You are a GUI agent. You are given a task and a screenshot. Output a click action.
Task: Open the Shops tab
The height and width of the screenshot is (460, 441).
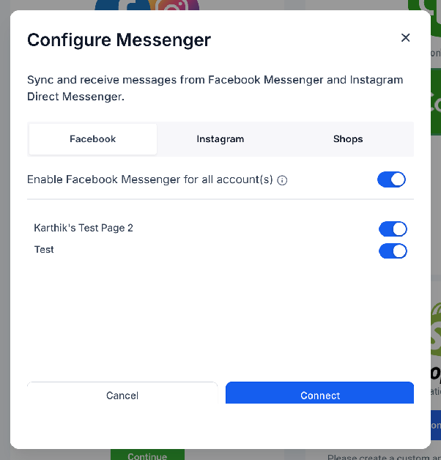(348, 139)
